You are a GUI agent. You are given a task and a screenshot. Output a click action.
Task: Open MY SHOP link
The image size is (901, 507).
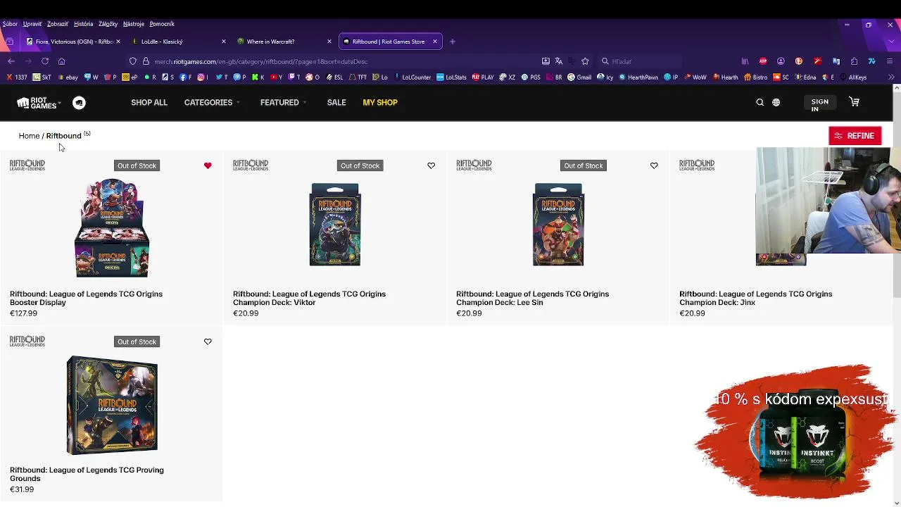point(380,103)
